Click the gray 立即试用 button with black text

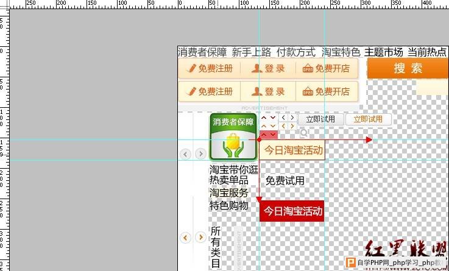click(320, 119)
